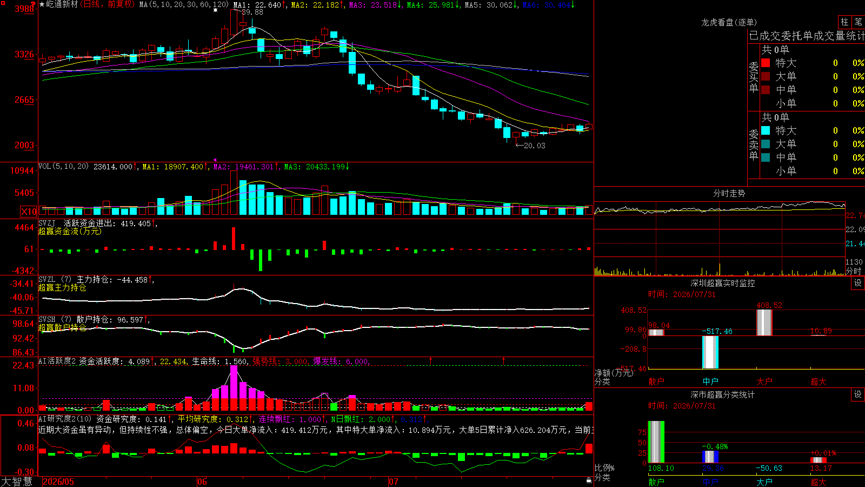Screen dimensions: 865x487
Task: Click the small lock icon at the bottom of the chart
Action: (589, 481)
